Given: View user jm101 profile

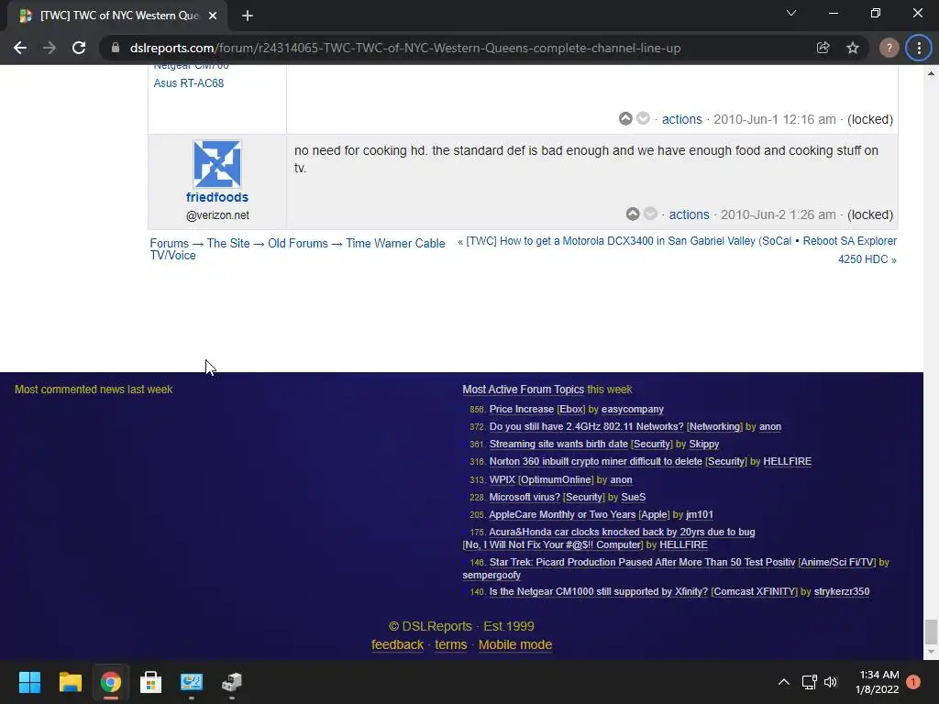Looking at the screenshot, I should [x=700, y=514].
